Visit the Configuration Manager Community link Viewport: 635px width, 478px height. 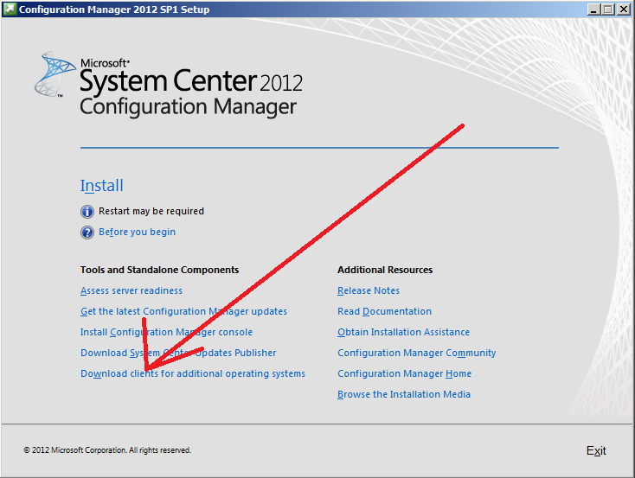[416, 353]
